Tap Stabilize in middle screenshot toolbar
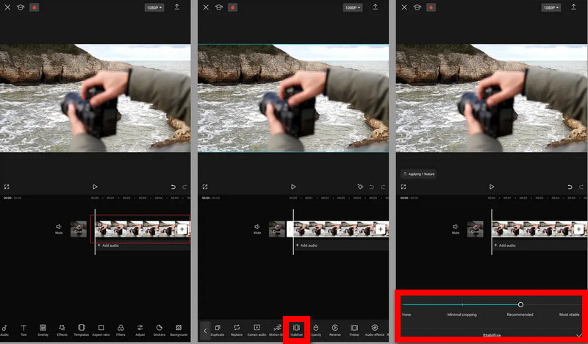 pos(296,330)
